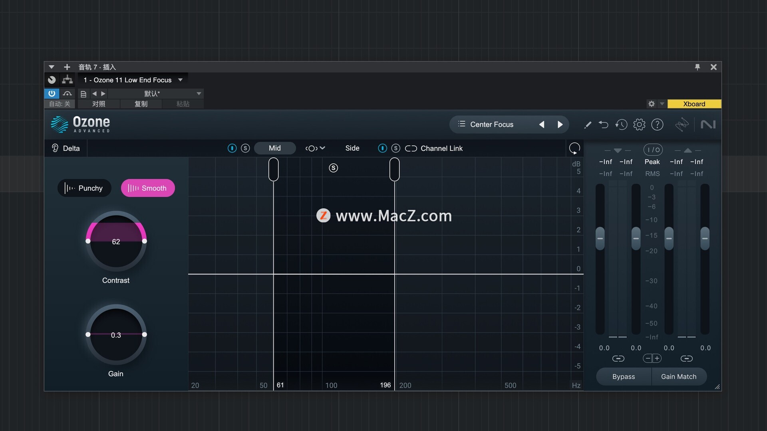The width and height of the screenshot is (767, 431).
Task: Click the left input gain fader
Action: (600, 238)
